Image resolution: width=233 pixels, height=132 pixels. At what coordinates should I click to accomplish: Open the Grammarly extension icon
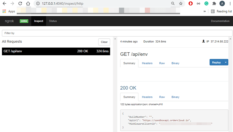coord(206,3)
